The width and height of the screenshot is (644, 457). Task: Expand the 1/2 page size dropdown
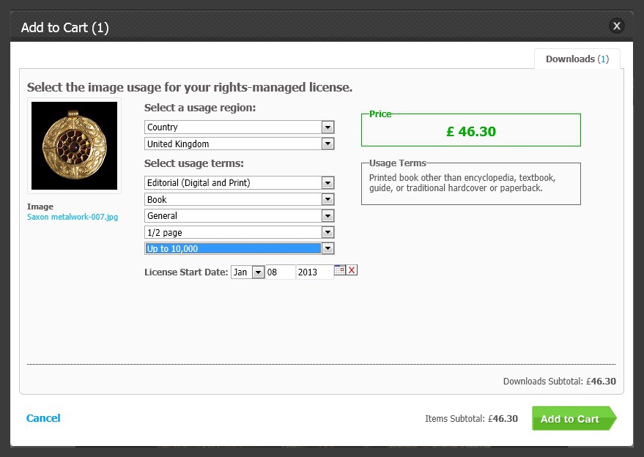[x=327, y=232]
